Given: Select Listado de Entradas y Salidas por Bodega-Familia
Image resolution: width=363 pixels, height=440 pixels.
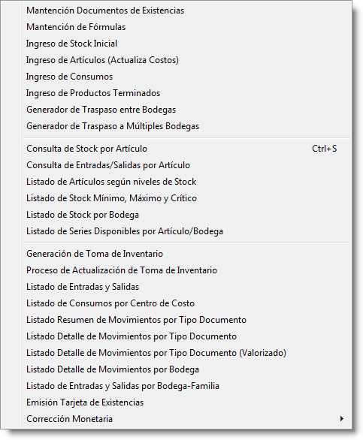Looking at the screenshot, I should tap(187, 386).
